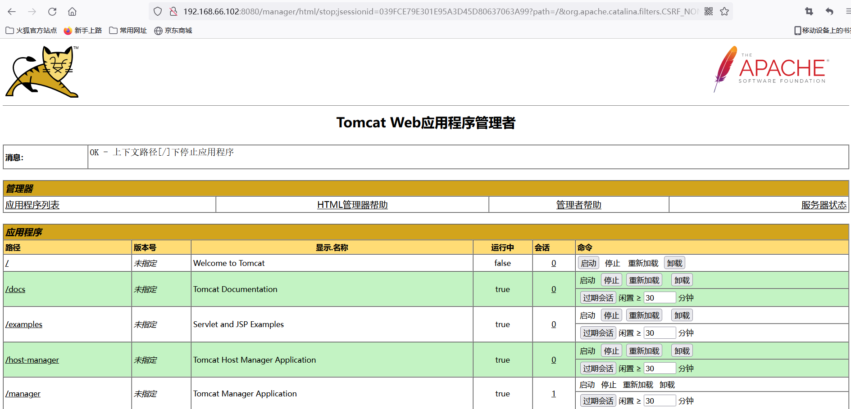851x409 pixels.
Task: Open the 新手上路 bookmark
Action: (x=82, y=31)
